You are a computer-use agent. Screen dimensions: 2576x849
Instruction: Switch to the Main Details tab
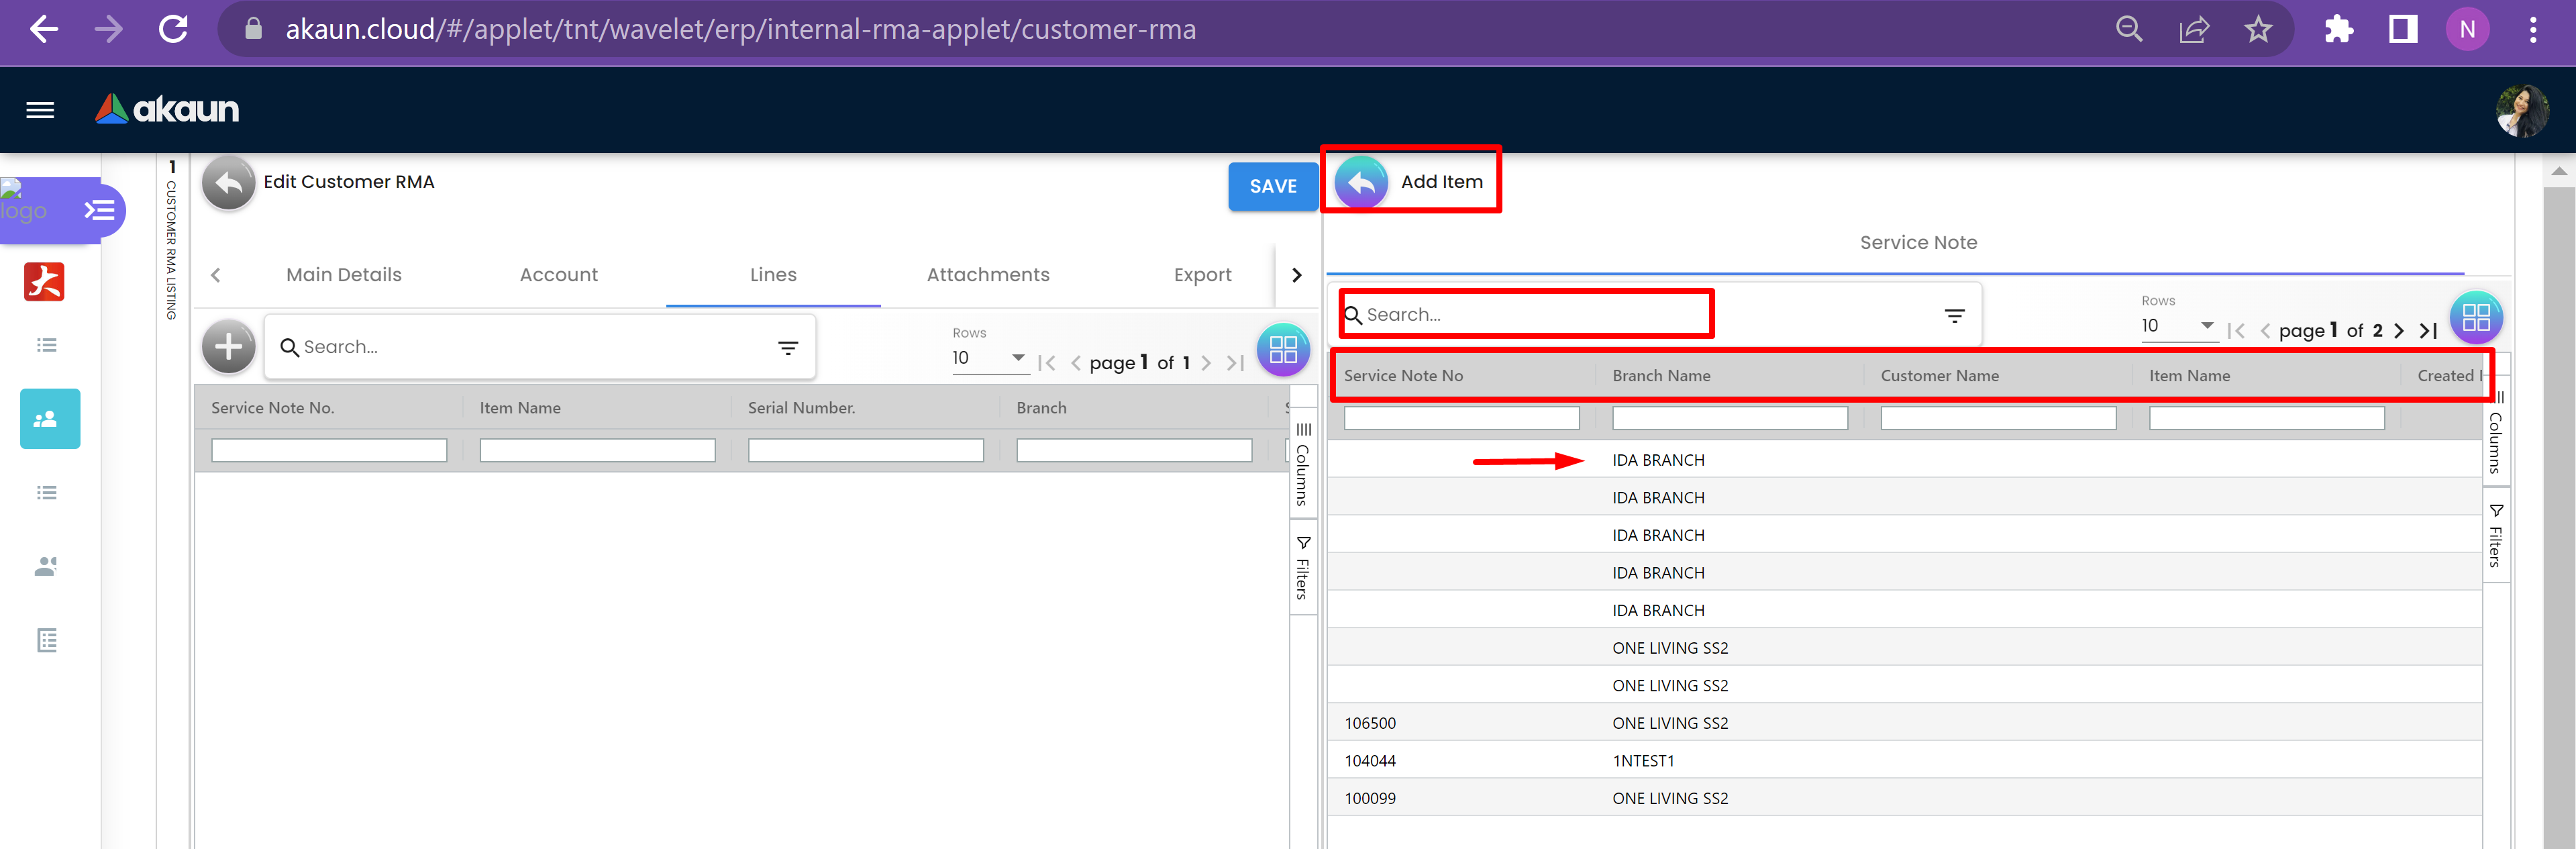pyautogui.click(x=343, y=275)
